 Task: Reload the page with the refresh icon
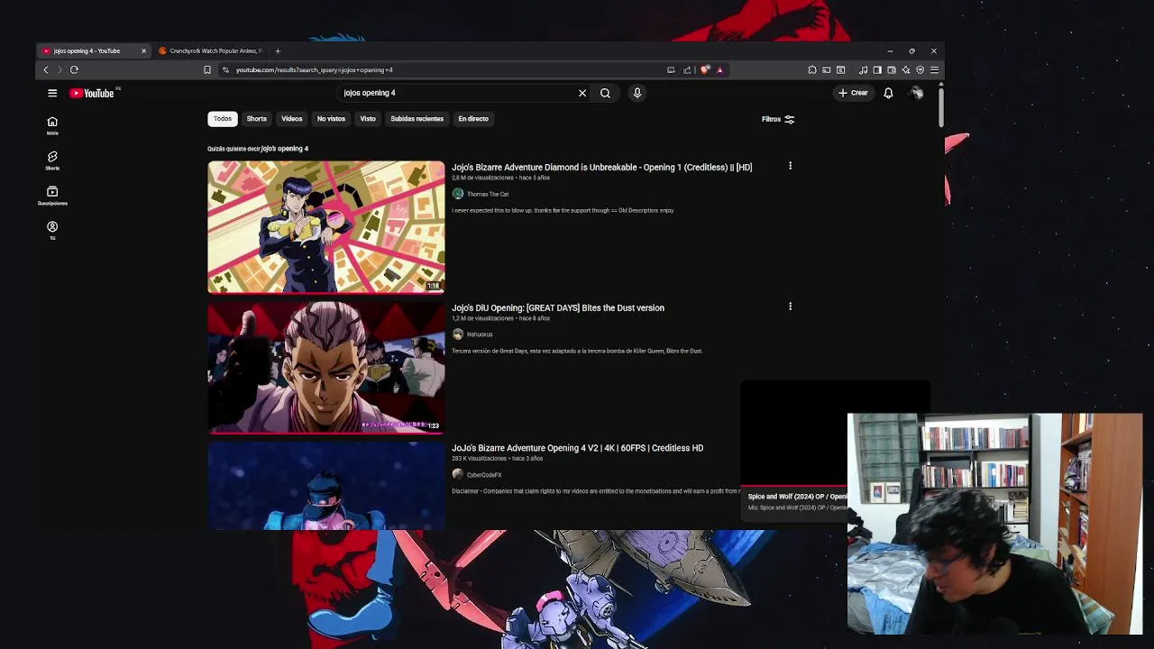click(74, 69)
